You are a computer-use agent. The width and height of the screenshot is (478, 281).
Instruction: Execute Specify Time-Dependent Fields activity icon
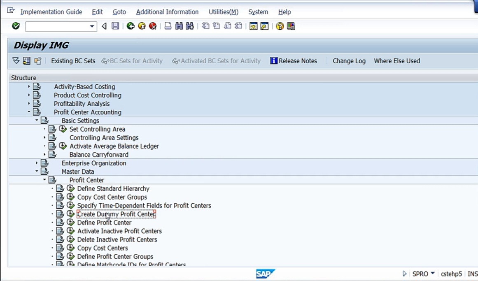coord(70,205)
